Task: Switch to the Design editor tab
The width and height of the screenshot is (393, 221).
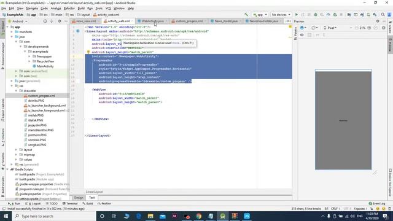Action: (79, 198)
